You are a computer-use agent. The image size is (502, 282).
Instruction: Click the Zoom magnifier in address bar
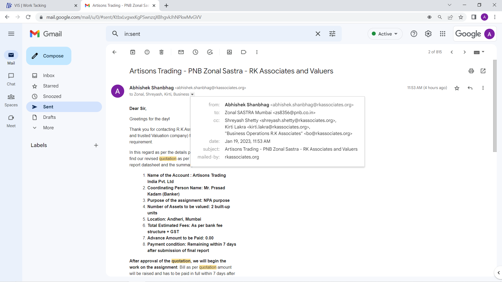click(x=440, y=17)
